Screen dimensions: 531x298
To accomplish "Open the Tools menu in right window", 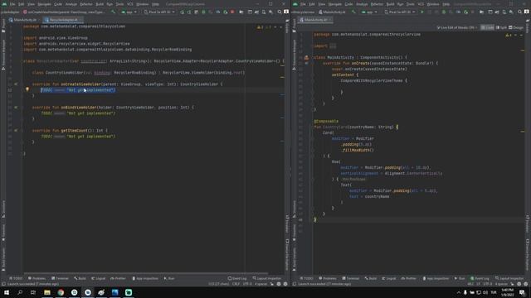I will pyautogui.click(x=410, y=4).
